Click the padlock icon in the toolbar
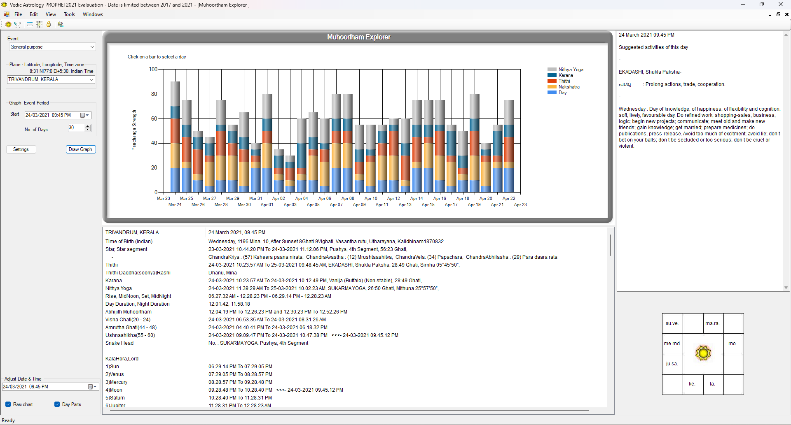 [x=49, y=24]
